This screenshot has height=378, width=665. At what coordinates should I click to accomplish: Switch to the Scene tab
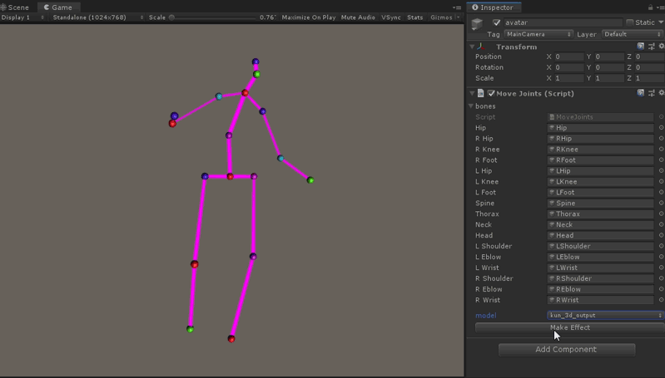pyautogui.click(x=15, y=7)
